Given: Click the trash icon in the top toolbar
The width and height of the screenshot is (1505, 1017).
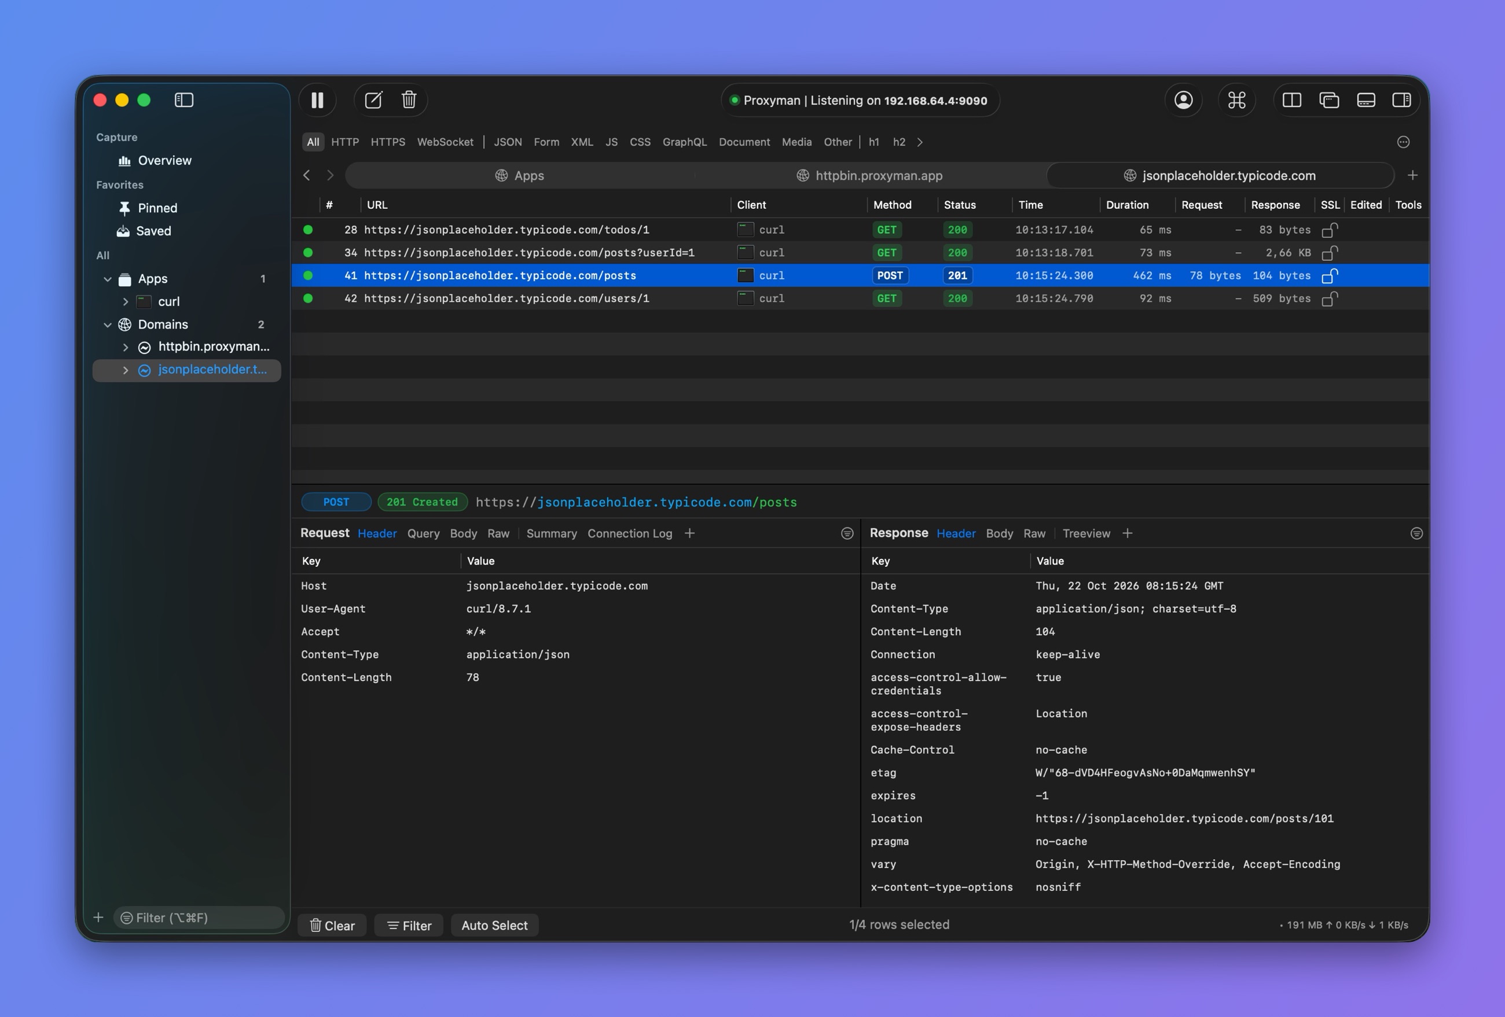Looking at the screenshot, I should [x=409, y=100].
